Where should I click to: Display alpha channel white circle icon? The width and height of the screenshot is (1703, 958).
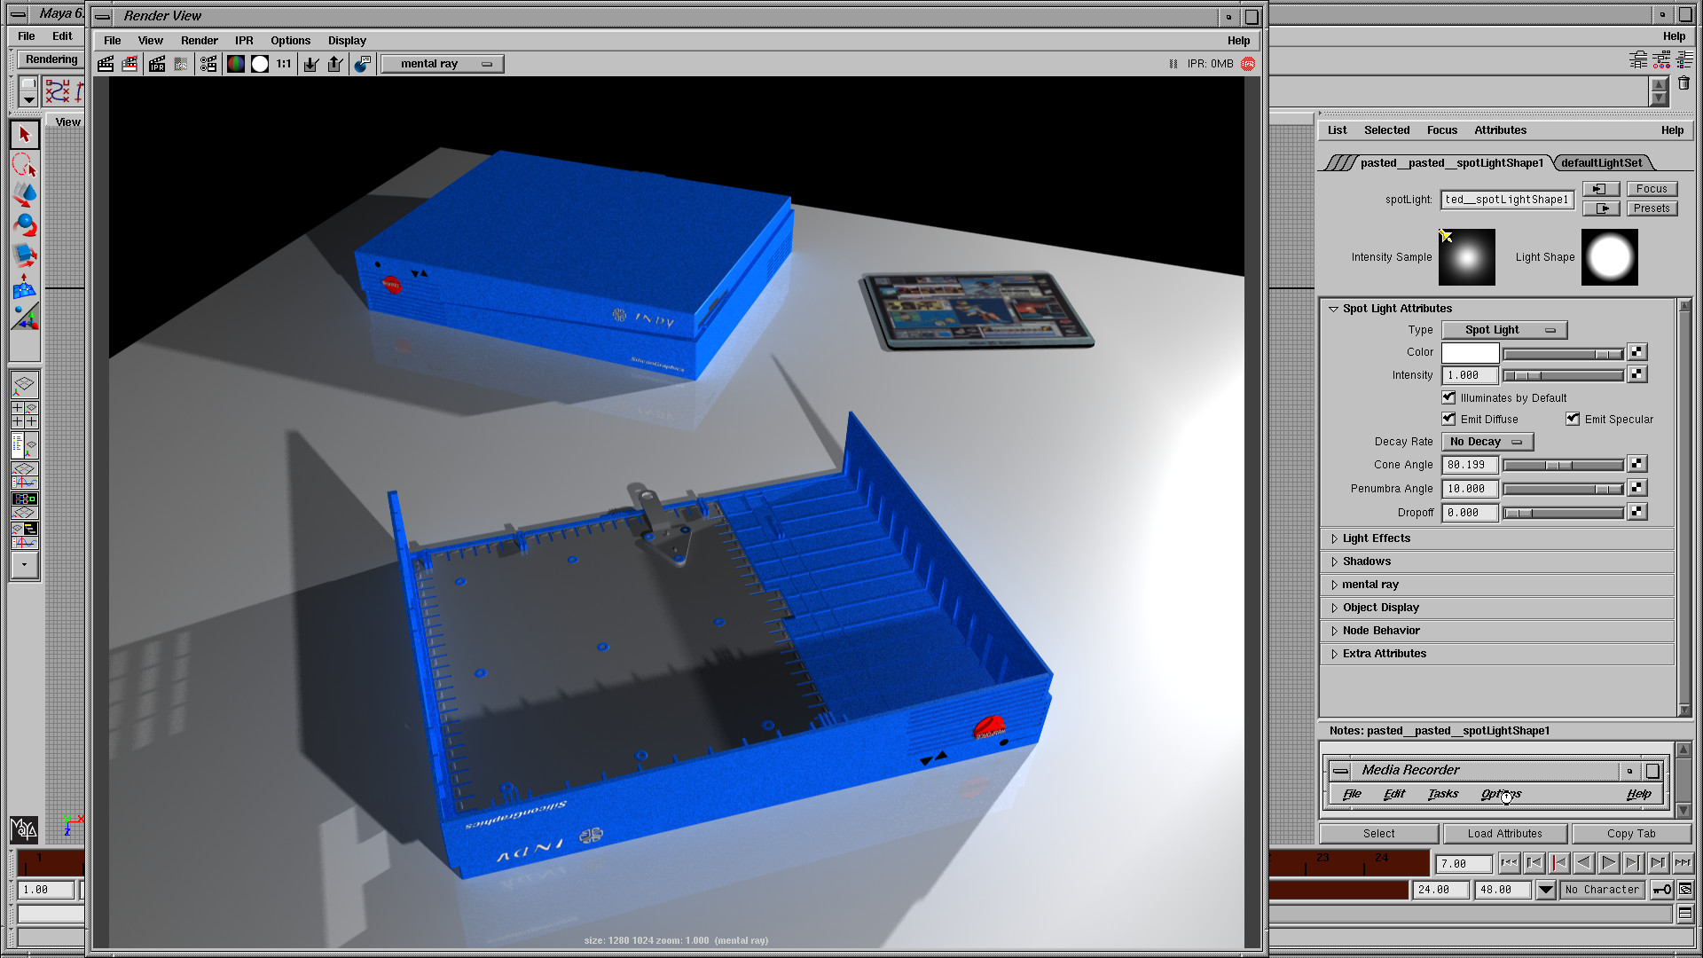(260, 64)
